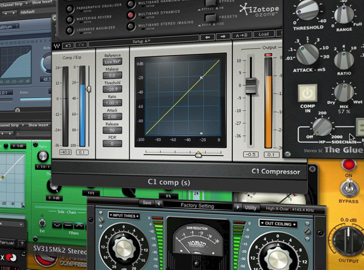Toggle the Ext side-chain switch
Viewport: 364px width, 270px height.
(42, 223)
